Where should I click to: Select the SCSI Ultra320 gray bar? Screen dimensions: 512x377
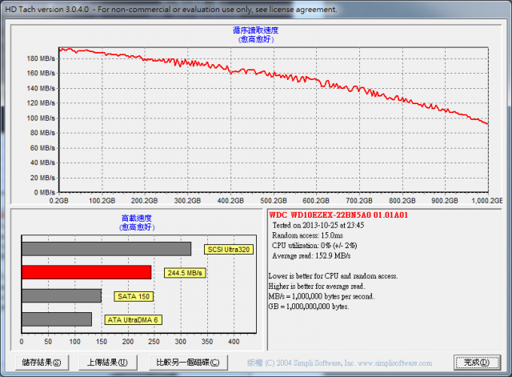coord(106,249)
